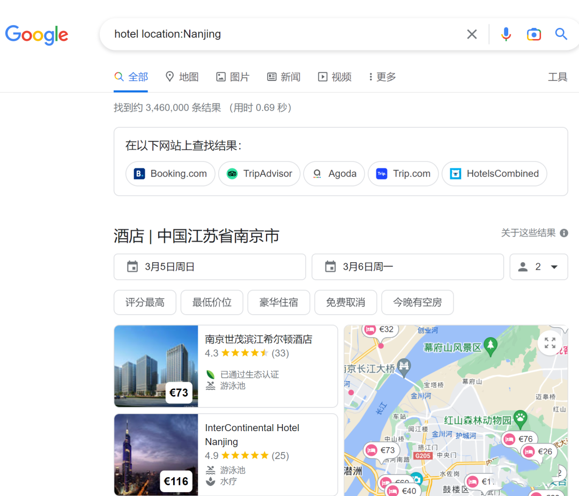Image resolution: width=579 pixels, height=496 pixels.
Task: Clear the search box with the X icon
Action: click(472, 34)
